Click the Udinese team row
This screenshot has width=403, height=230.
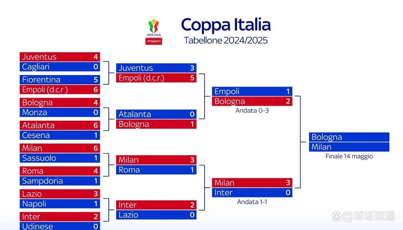tap(60, 226)
